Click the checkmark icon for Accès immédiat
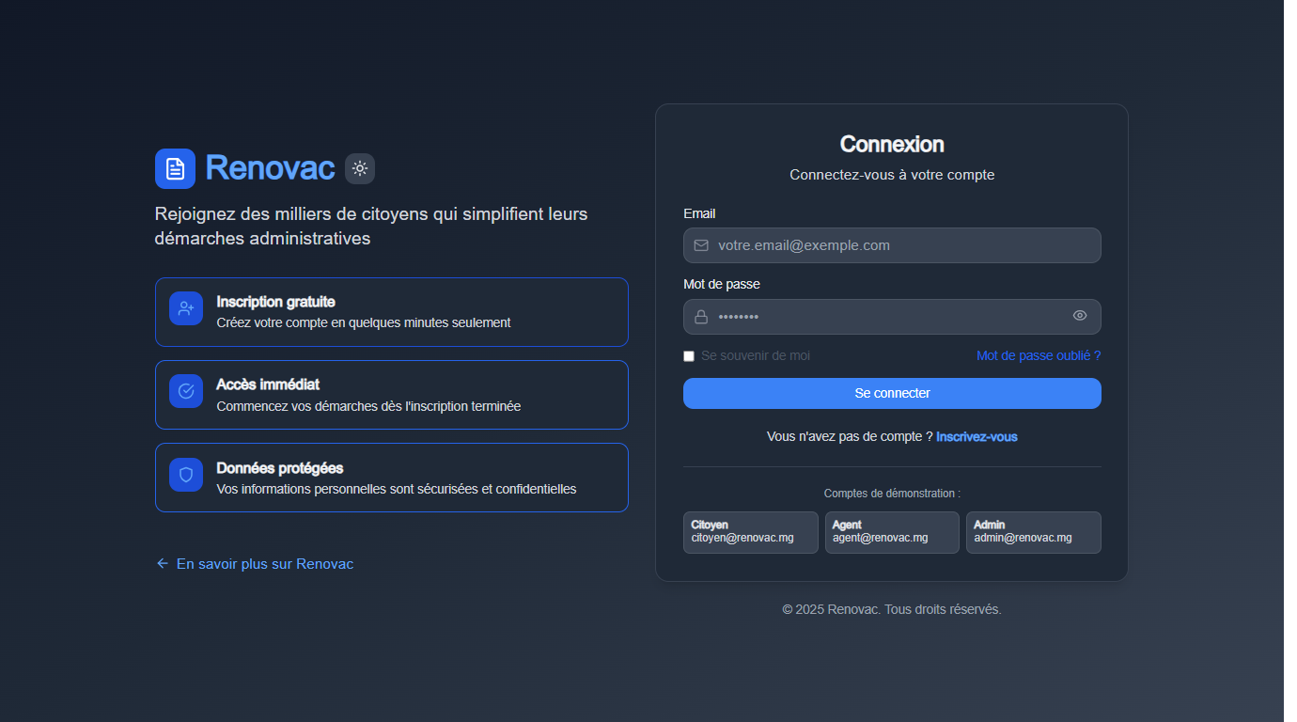 tap(186, 391)
